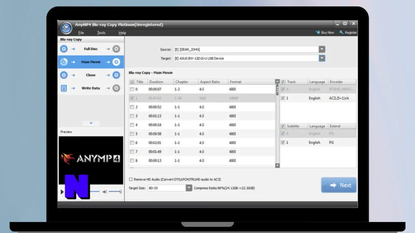Expand more copy modes chevron

point(91,123)
